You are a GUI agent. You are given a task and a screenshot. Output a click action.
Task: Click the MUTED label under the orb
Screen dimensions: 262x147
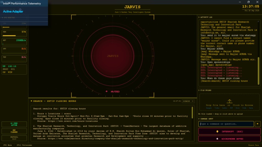point(115,92)
